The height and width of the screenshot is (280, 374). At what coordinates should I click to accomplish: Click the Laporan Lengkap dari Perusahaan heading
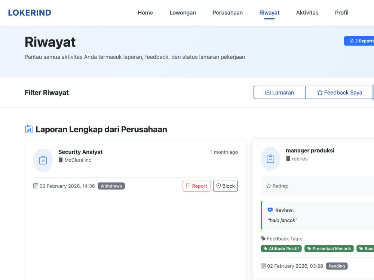tap(101, 129)
